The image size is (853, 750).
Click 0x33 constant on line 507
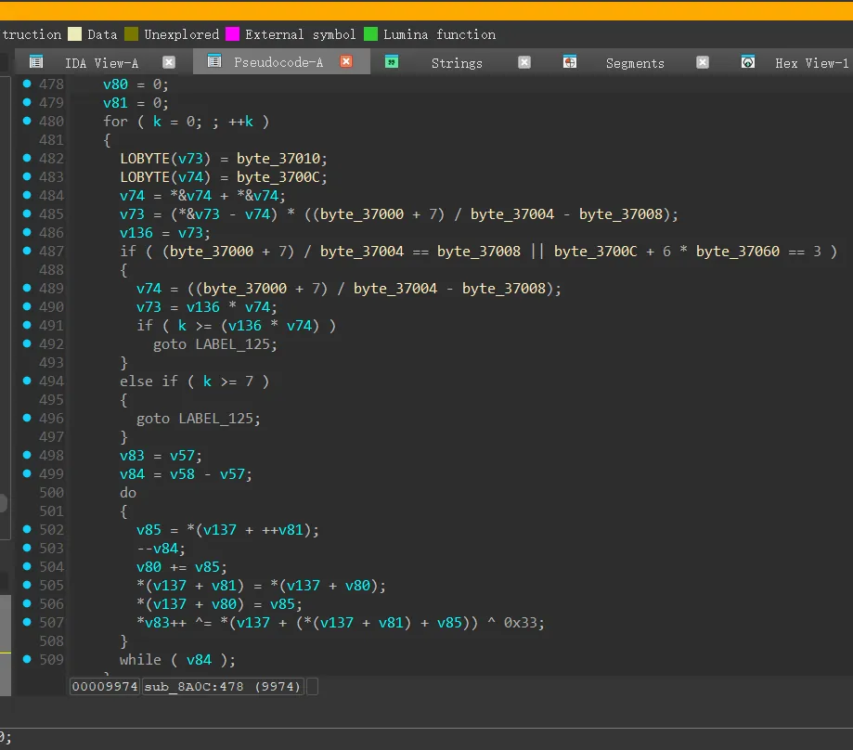point(520,623)
